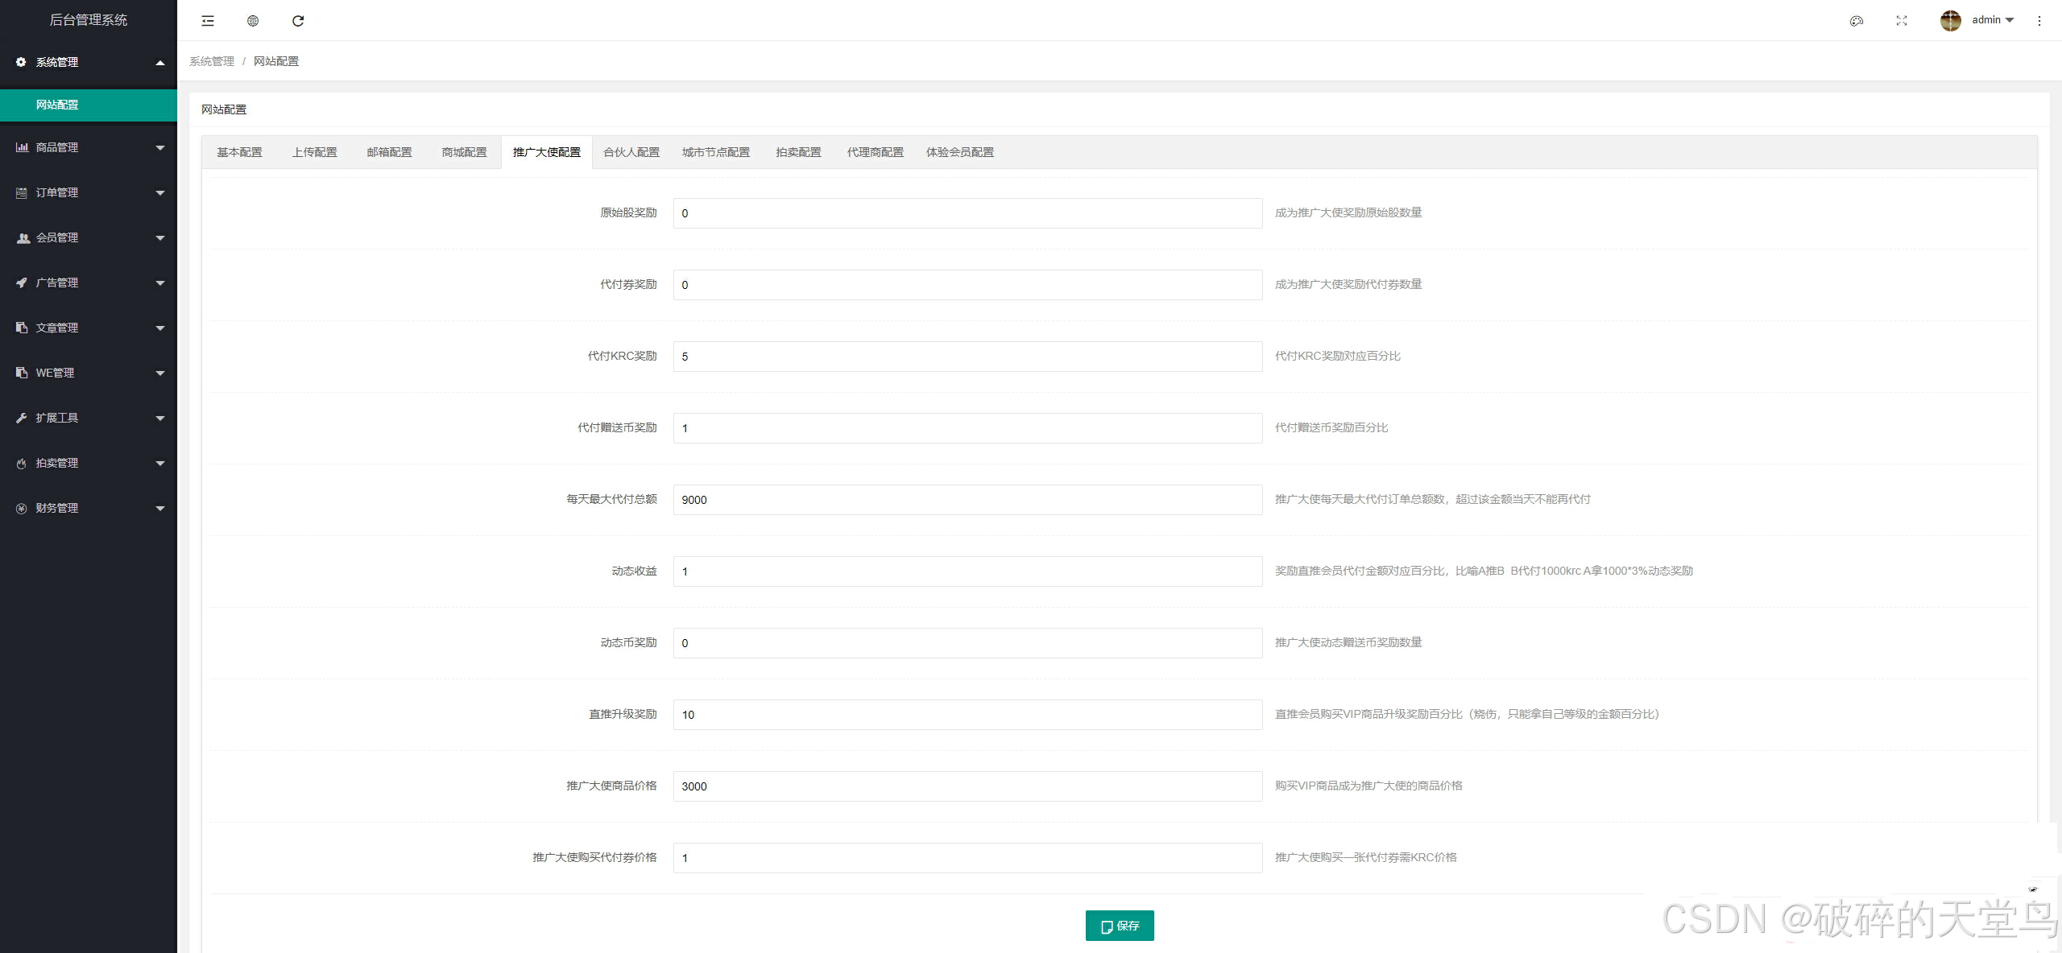The image size is (2062, 953).
Task: Click the vertical three-dot more icon
Action: click(x=2039, y=21)
